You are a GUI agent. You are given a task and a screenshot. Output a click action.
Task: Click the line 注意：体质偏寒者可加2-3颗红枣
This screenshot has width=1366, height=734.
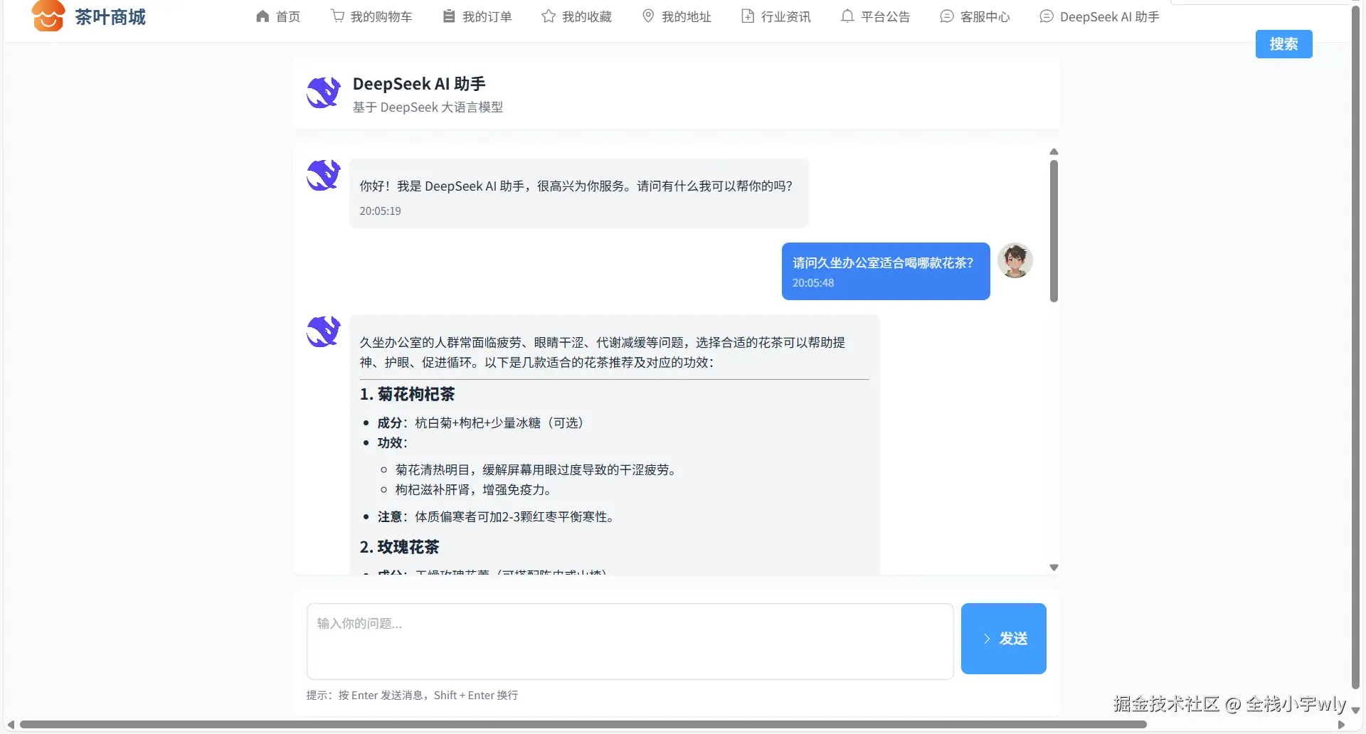tap(498, 517)
